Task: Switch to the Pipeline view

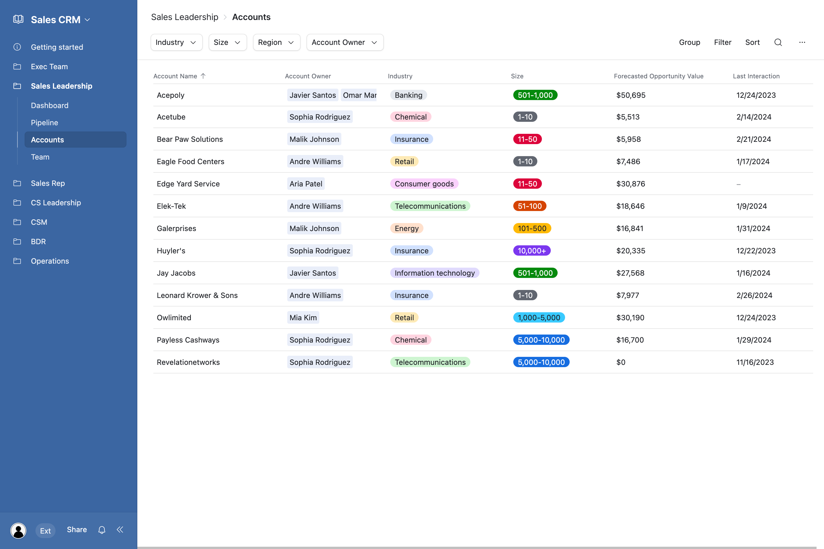Action: pyautogui.click(x=44, y=122)
